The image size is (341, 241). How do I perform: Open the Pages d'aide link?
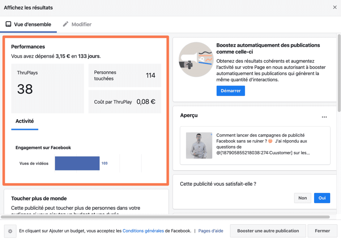point(211,231)
